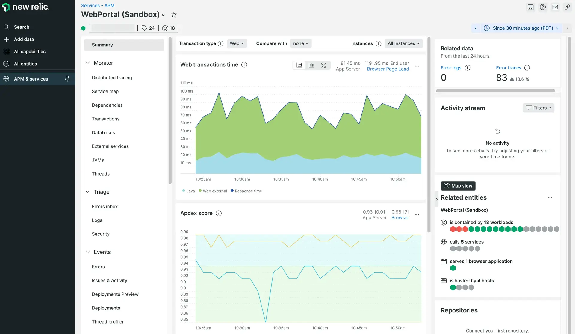
Task: Open Errors inbox under Triage
Action: pyautogui.click(x=105, y=206)
